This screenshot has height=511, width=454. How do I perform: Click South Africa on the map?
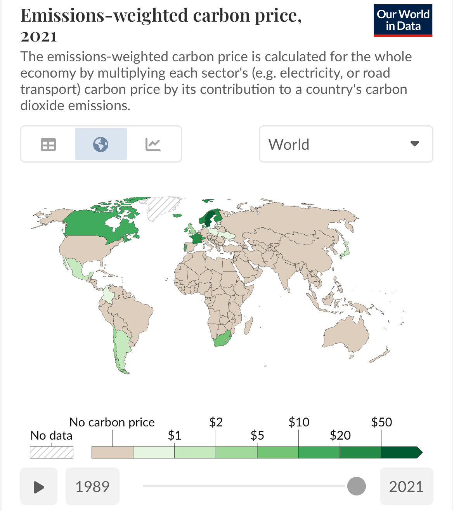coord(222,339)
